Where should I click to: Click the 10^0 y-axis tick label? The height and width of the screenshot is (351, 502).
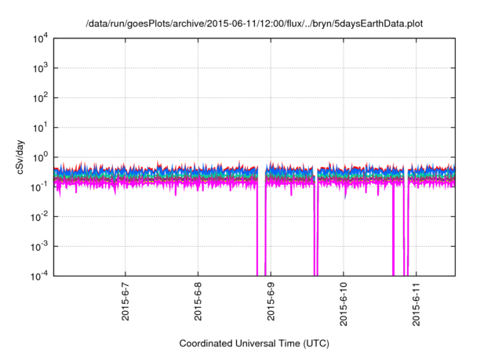tap(40, 157)
